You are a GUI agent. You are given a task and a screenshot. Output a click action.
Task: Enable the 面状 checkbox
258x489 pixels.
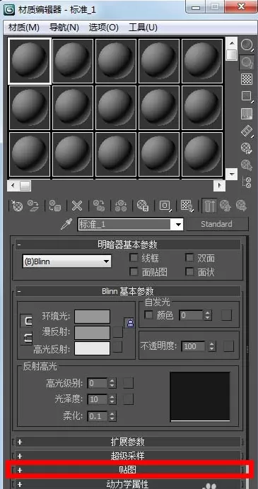189,272
